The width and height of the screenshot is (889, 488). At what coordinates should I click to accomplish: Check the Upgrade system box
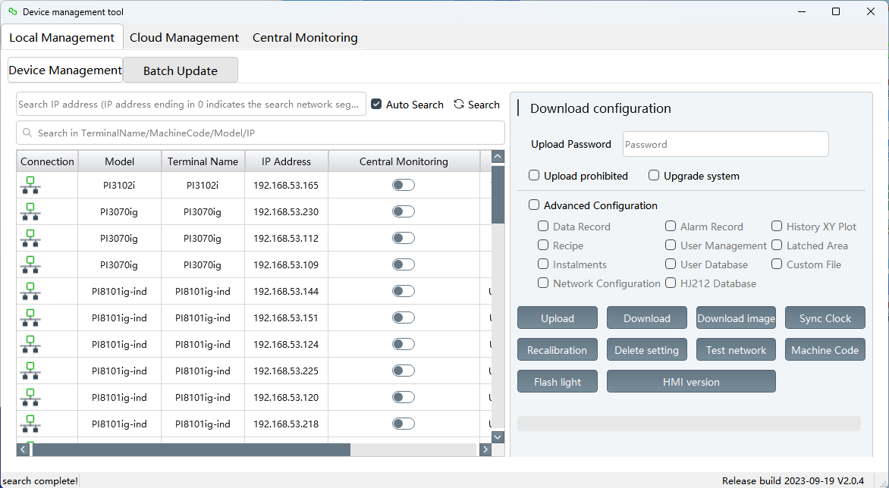(654, 176)
